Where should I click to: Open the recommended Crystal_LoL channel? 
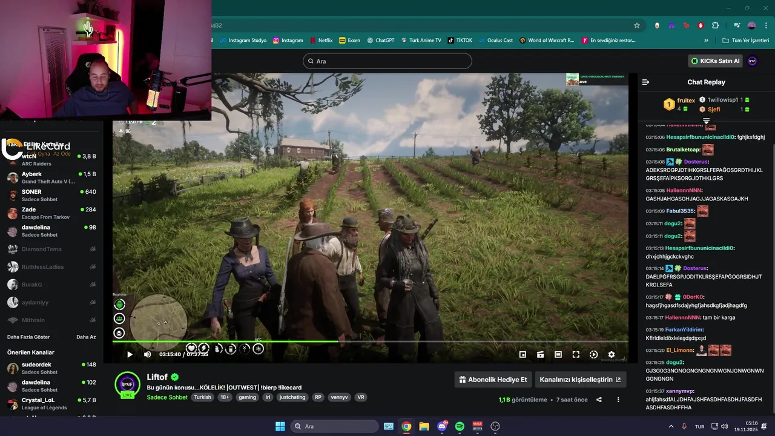pos(51,404)
